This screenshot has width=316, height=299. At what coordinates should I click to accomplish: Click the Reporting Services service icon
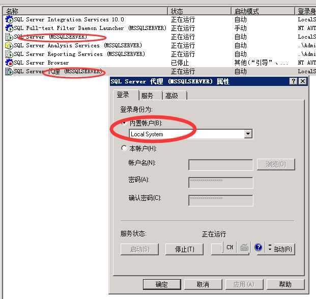pos(9,54)
